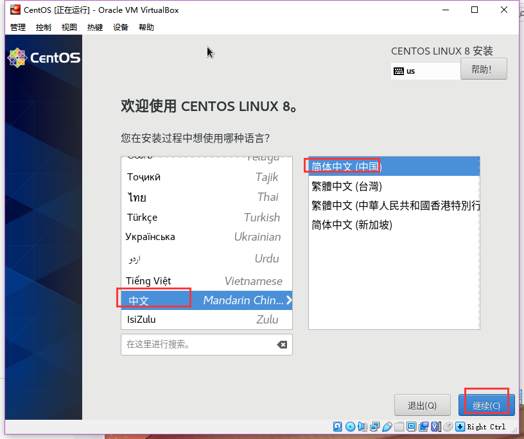Select IsiZulu Zulu language
Screen dimensions: 524x439
[207, 320]
